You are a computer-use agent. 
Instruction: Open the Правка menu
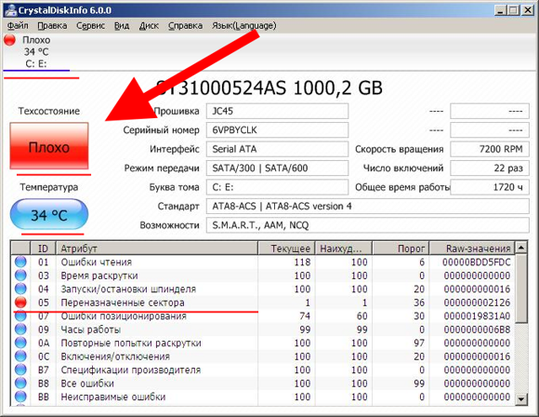pos(52,26)
